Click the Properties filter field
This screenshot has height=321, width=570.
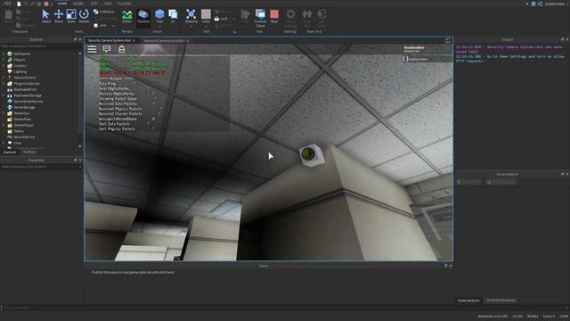point(41,167)
